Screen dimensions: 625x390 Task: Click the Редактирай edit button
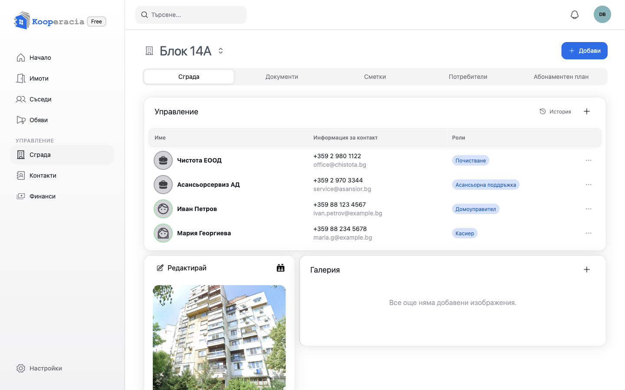pyautogui.click(x=181, y=268)
